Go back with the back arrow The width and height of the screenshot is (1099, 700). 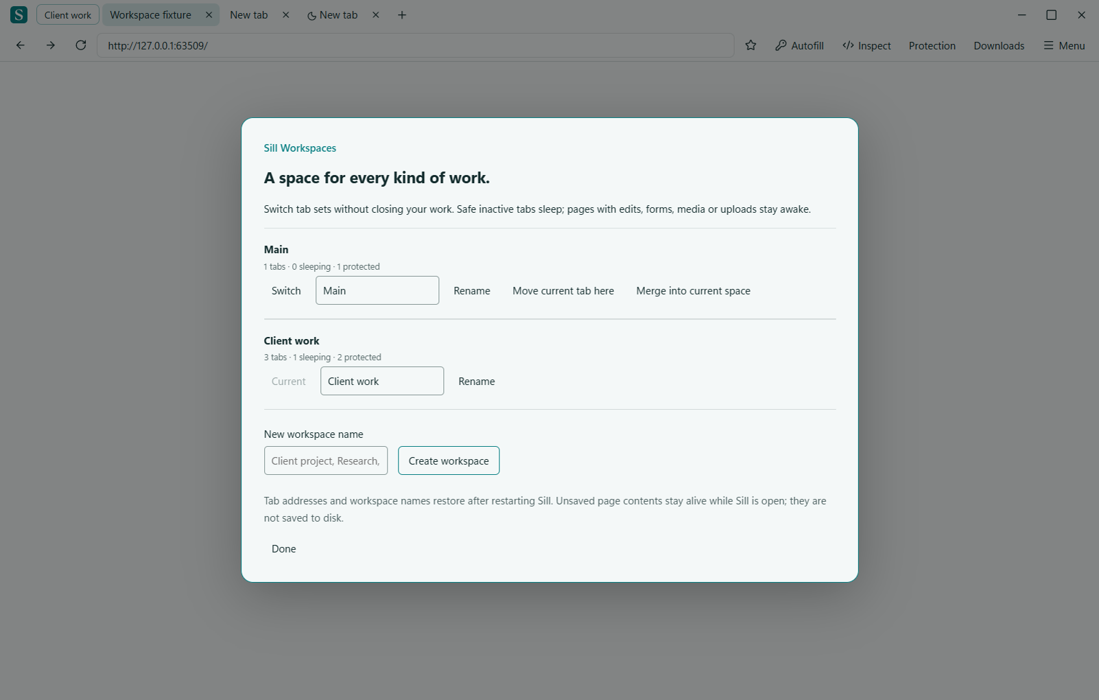(21, 45)
